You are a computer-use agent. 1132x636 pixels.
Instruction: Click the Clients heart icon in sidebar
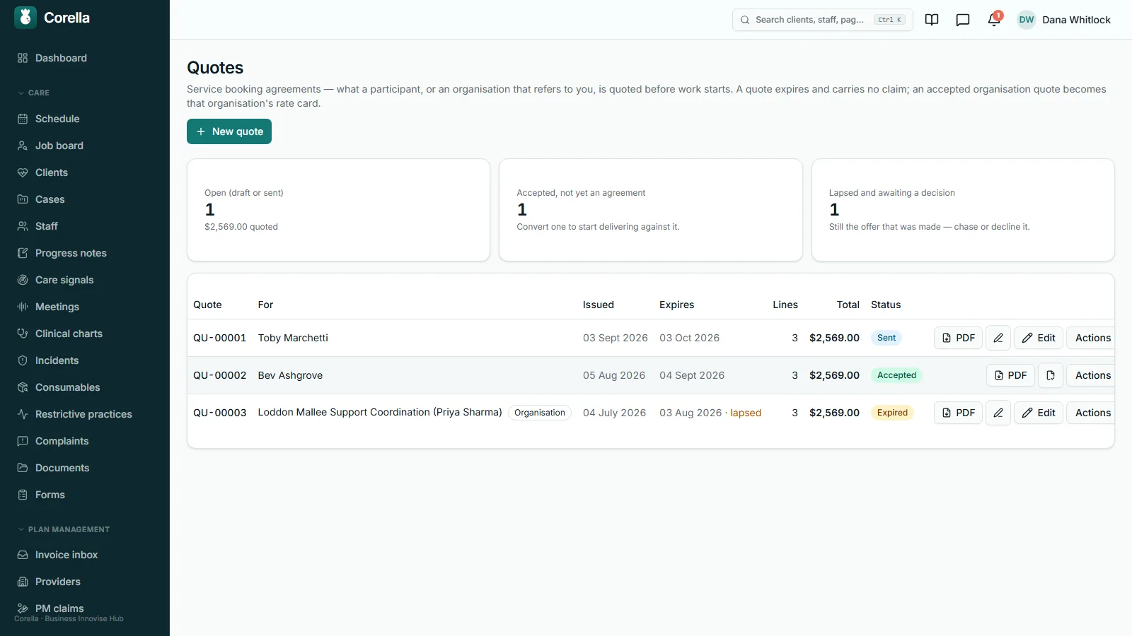point(23,172)
